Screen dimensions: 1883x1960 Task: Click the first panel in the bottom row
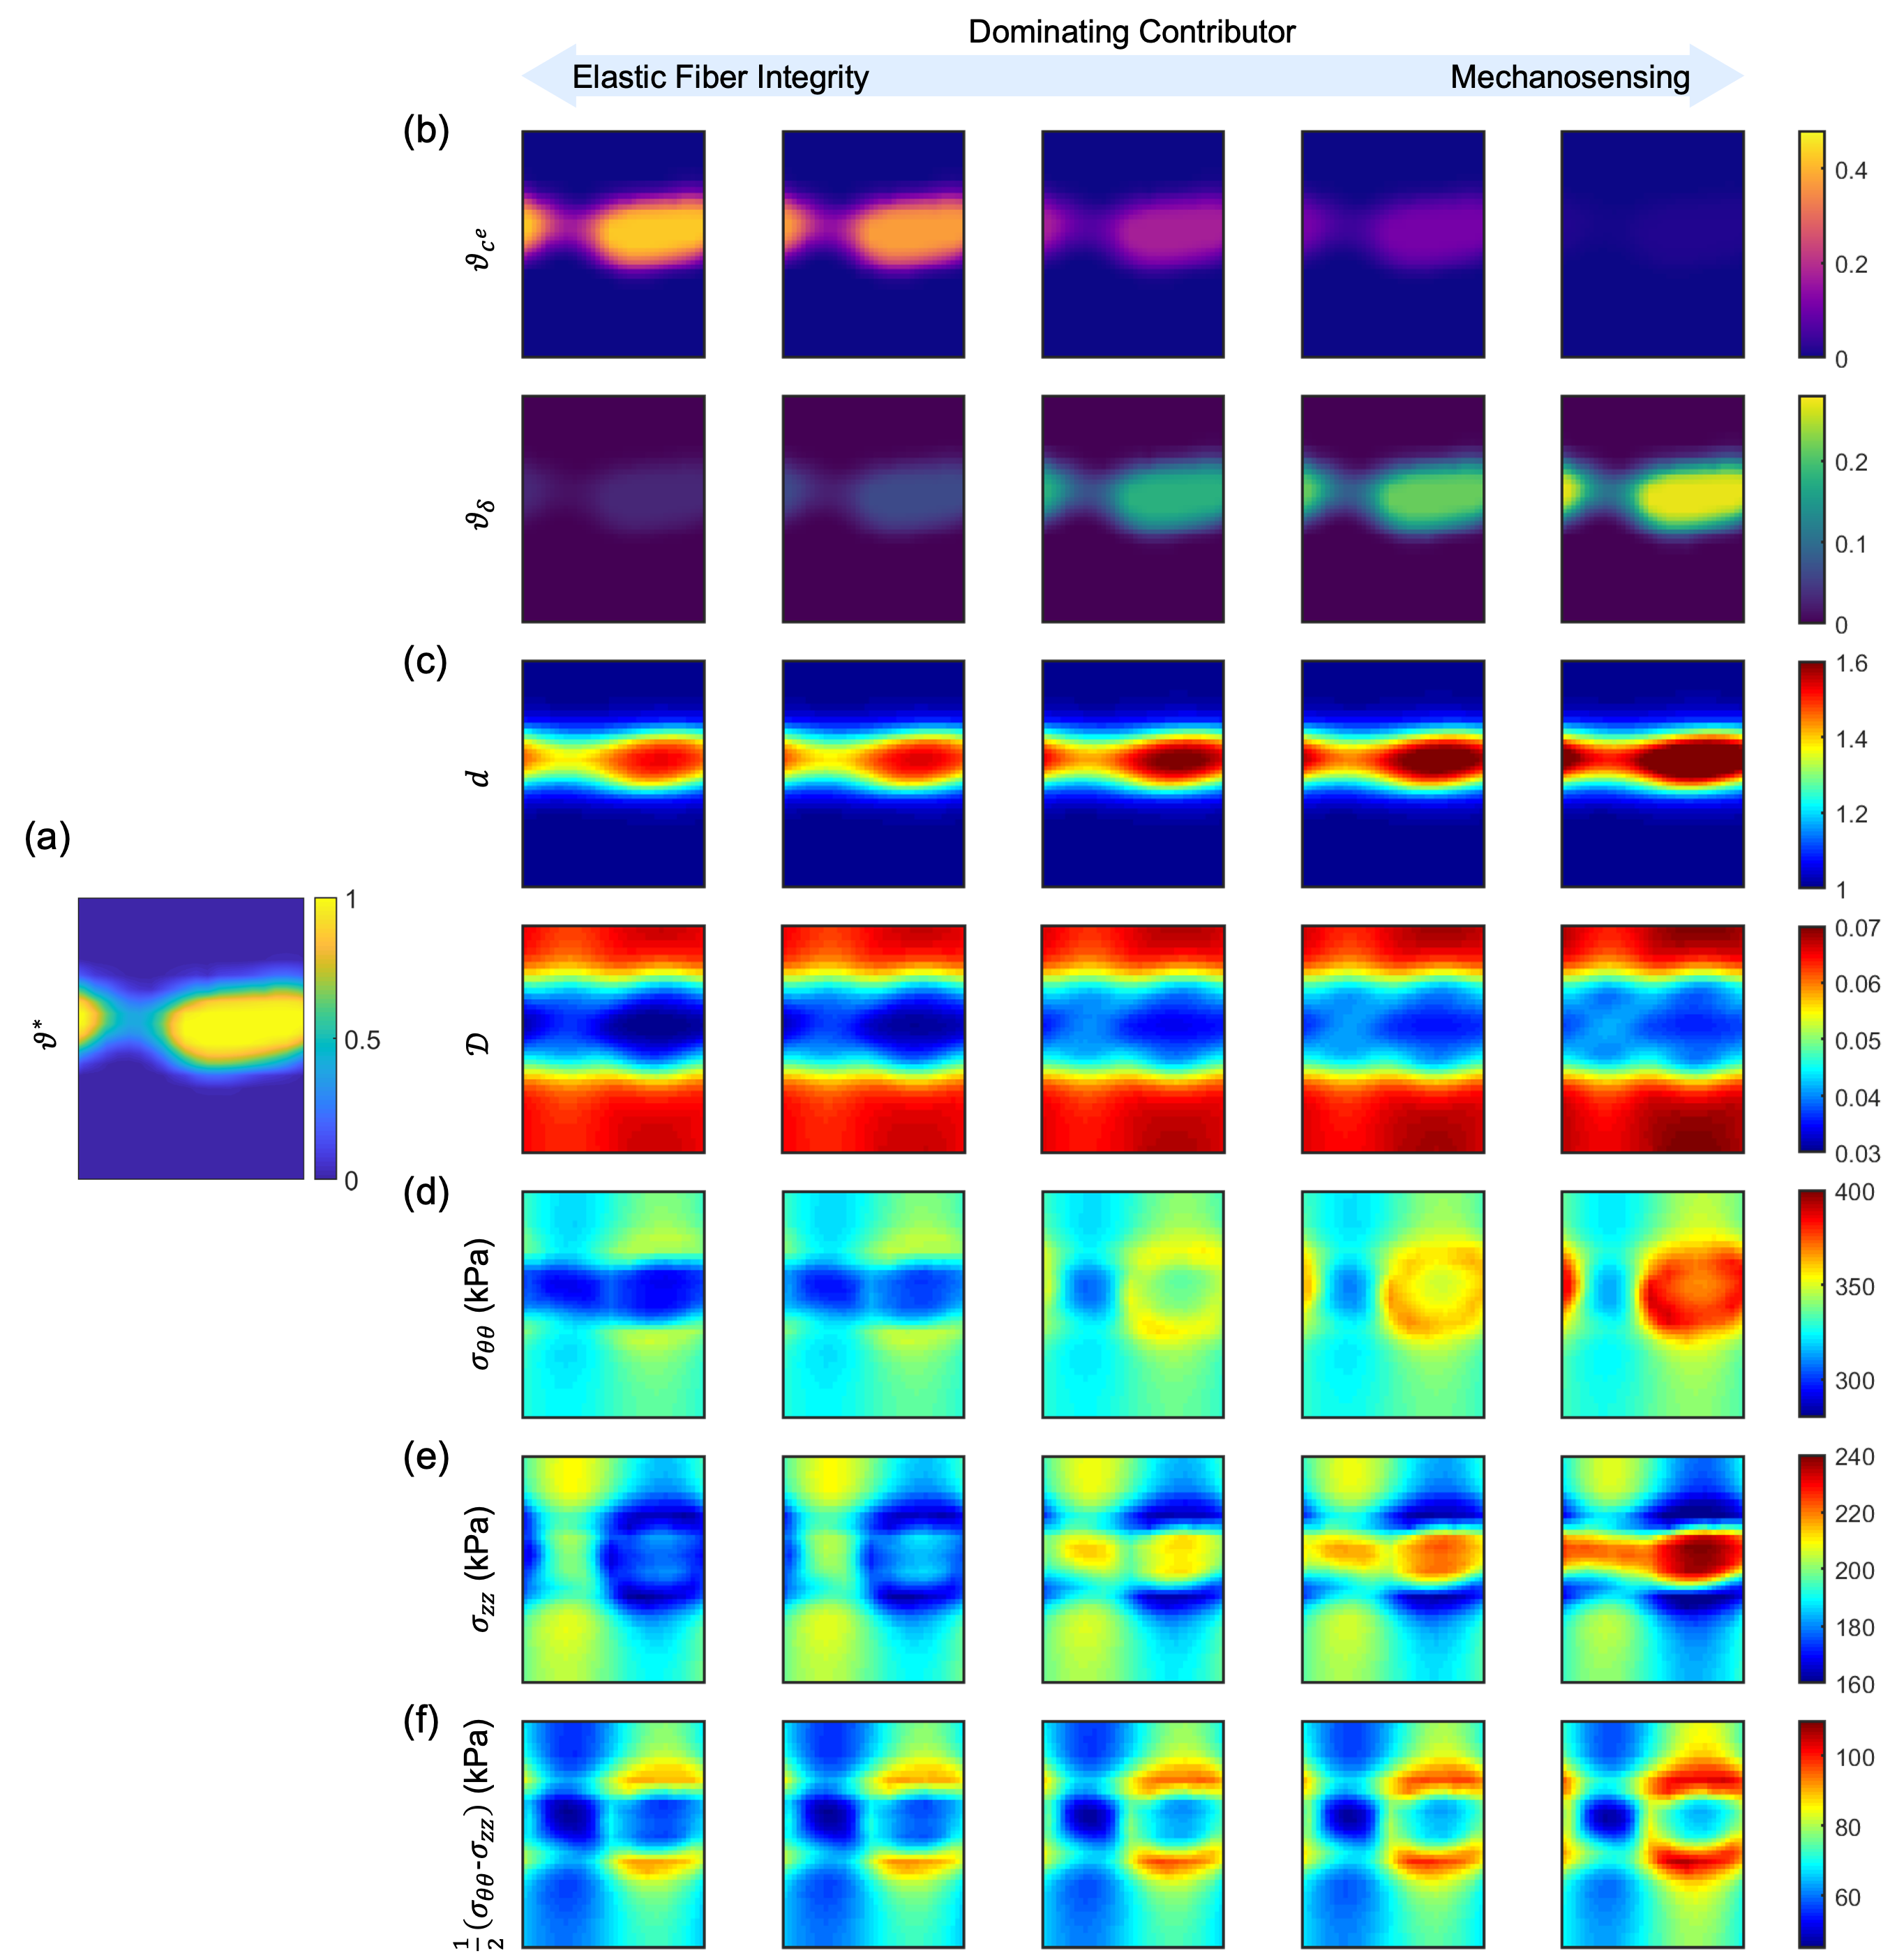click(x=613, y=1834)
